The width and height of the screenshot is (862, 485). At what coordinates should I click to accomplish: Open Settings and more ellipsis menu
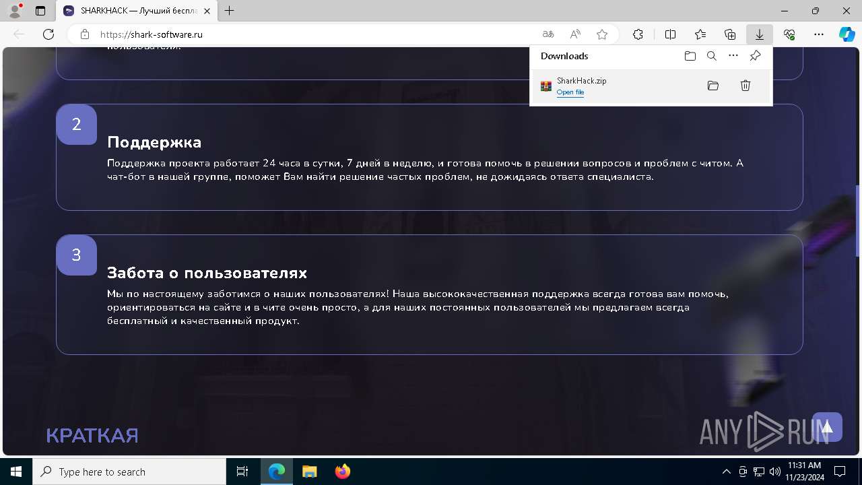(819, 34)
